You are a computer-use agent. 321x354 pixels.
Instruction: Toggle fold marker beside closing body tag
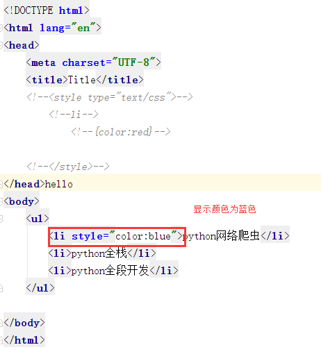(x=1, y=323)
